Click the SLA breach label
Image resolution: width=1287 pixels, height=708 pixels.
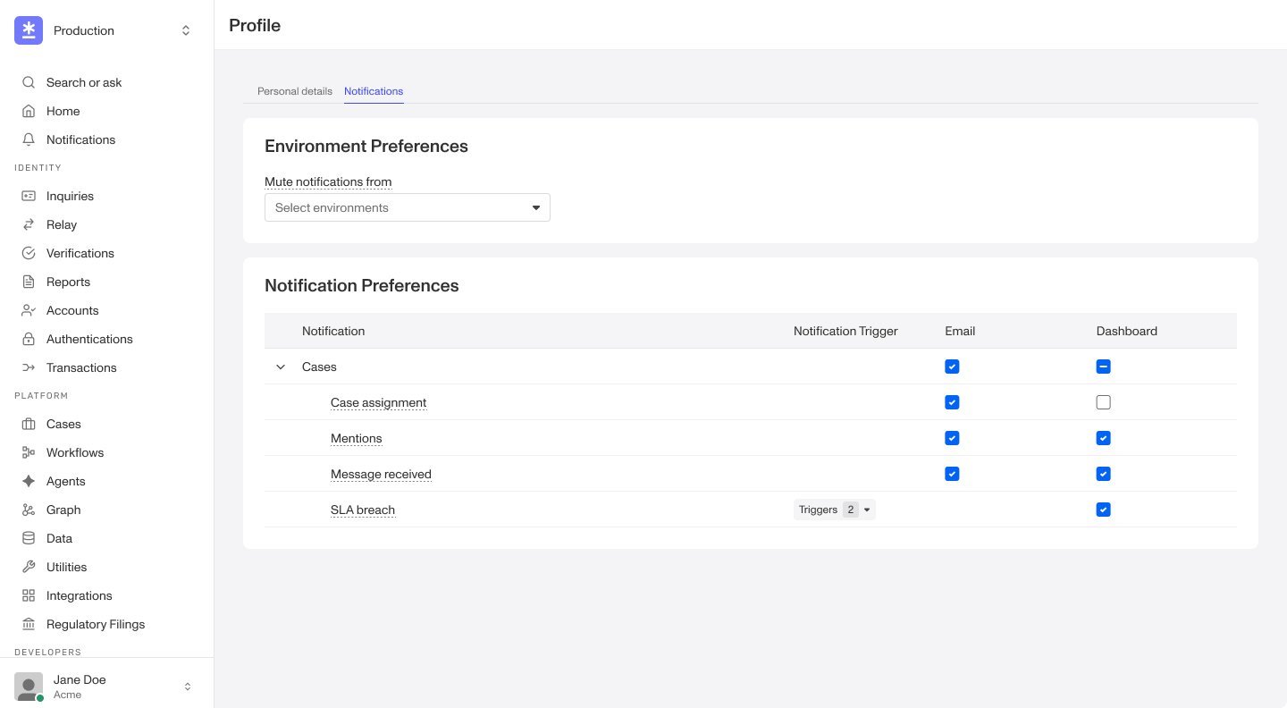tap(363, 510)
